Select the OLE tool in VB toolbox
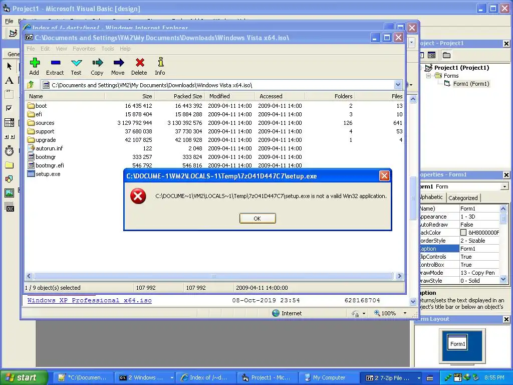This screenshot has width=513, height=385. 9,207
